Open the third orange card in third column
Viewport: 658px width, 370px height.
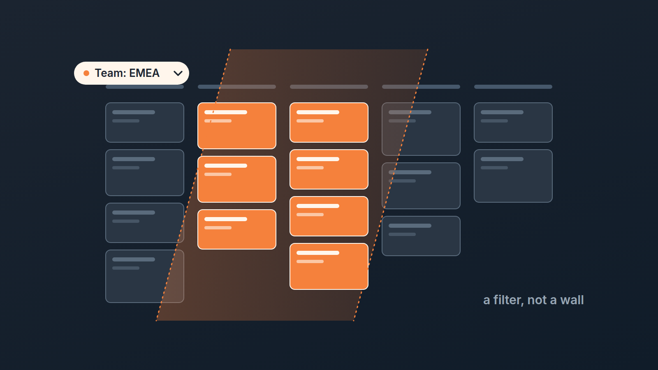point(329,216)
